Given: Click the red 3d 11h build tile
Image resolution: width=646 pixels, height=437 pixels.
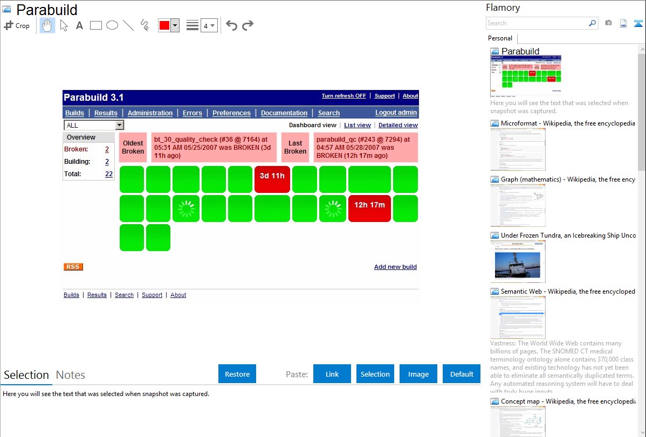Looking at the screenshot, I should tap(272, 179).
